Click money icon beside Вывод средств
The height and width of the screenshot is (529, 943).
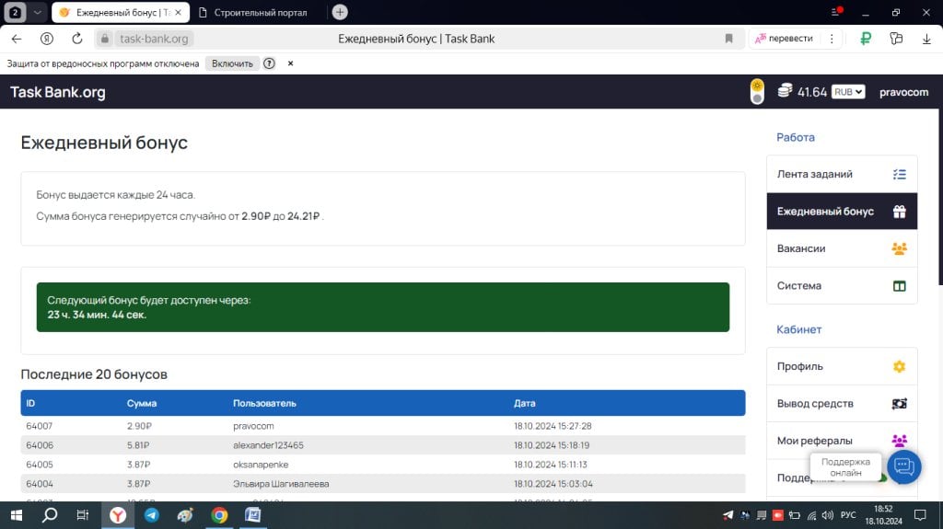[899, 404]
